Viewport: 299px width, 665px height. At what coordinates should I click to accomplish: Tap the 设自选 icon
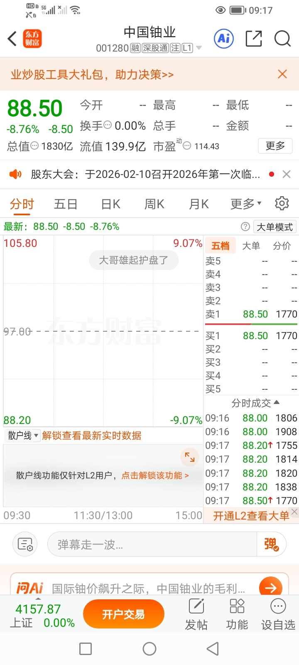coord(278,614)
